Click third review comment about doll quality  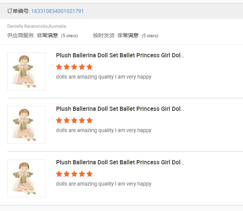click(x=104, y=184)
